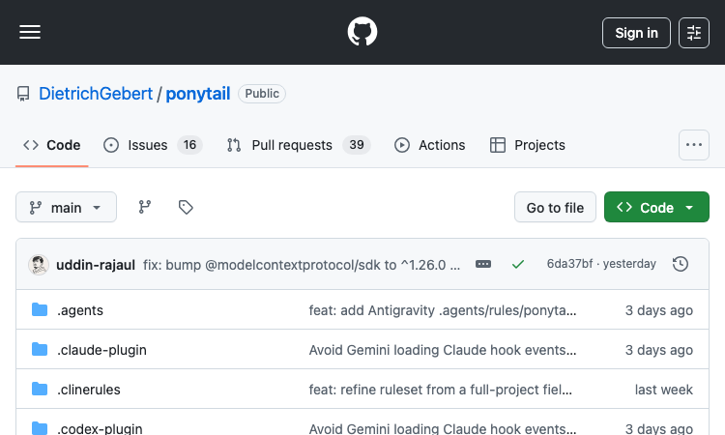Image resolution: width=725 pixels, height=435 pixels.
Task: Open the .codex-plugin folder
Action: [100, 428]
